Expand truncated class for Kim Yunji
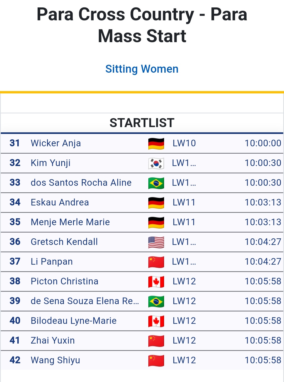Viewport: 284px width, 382px height. (x=184, y=163)
